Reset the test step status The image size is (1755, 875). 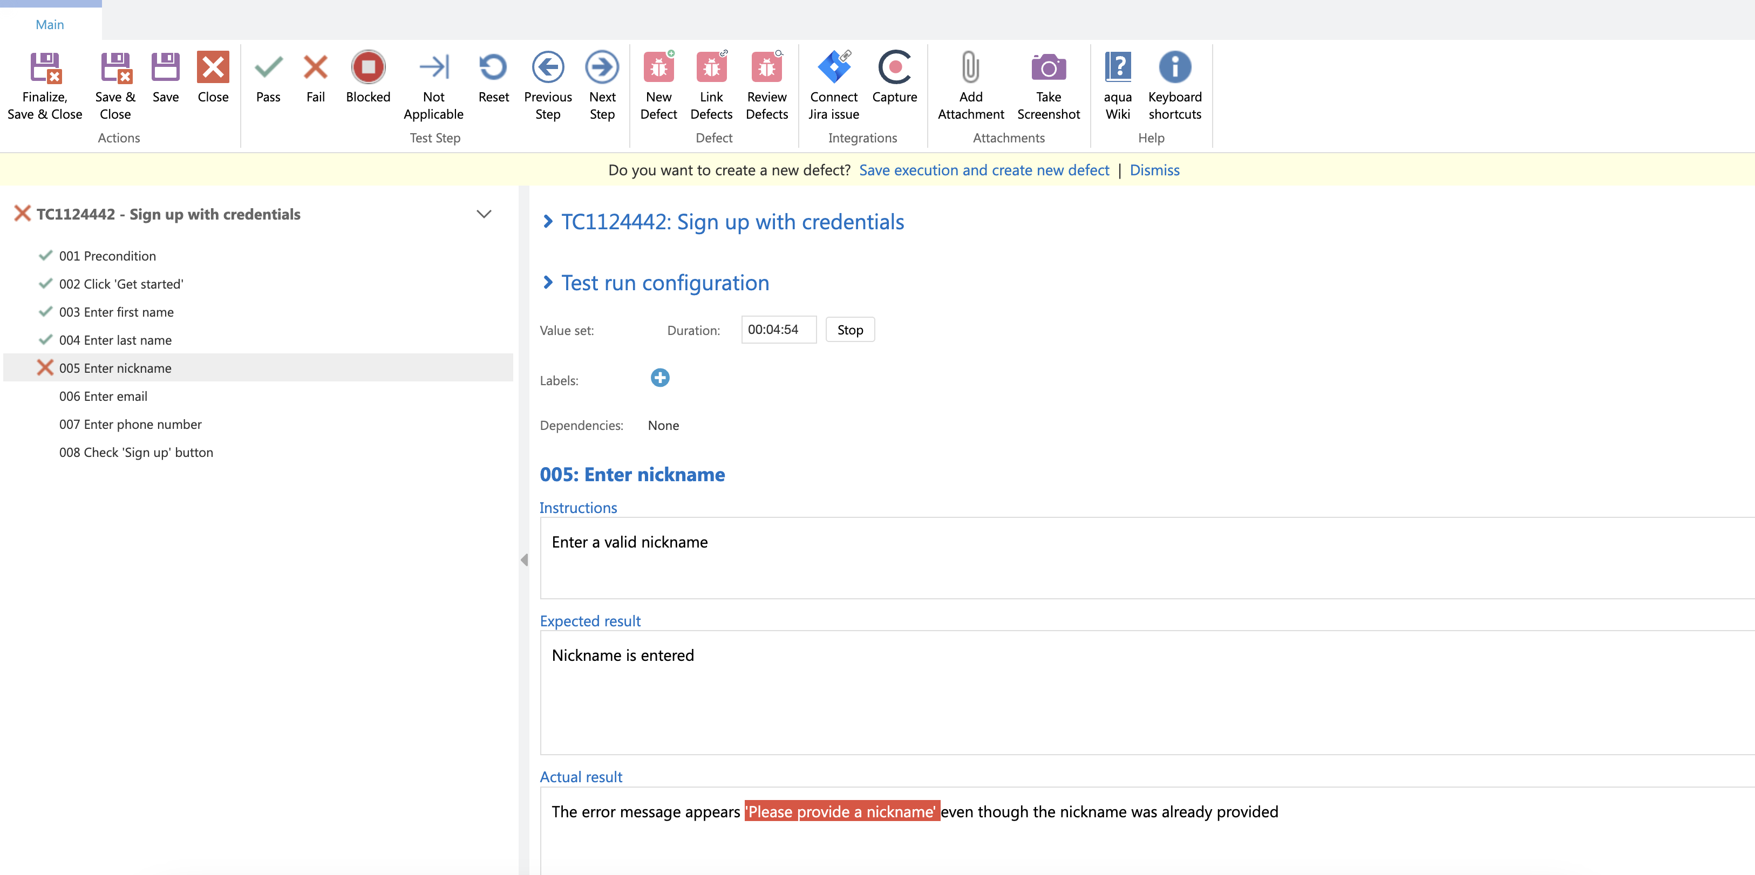(x=493, y=67)
